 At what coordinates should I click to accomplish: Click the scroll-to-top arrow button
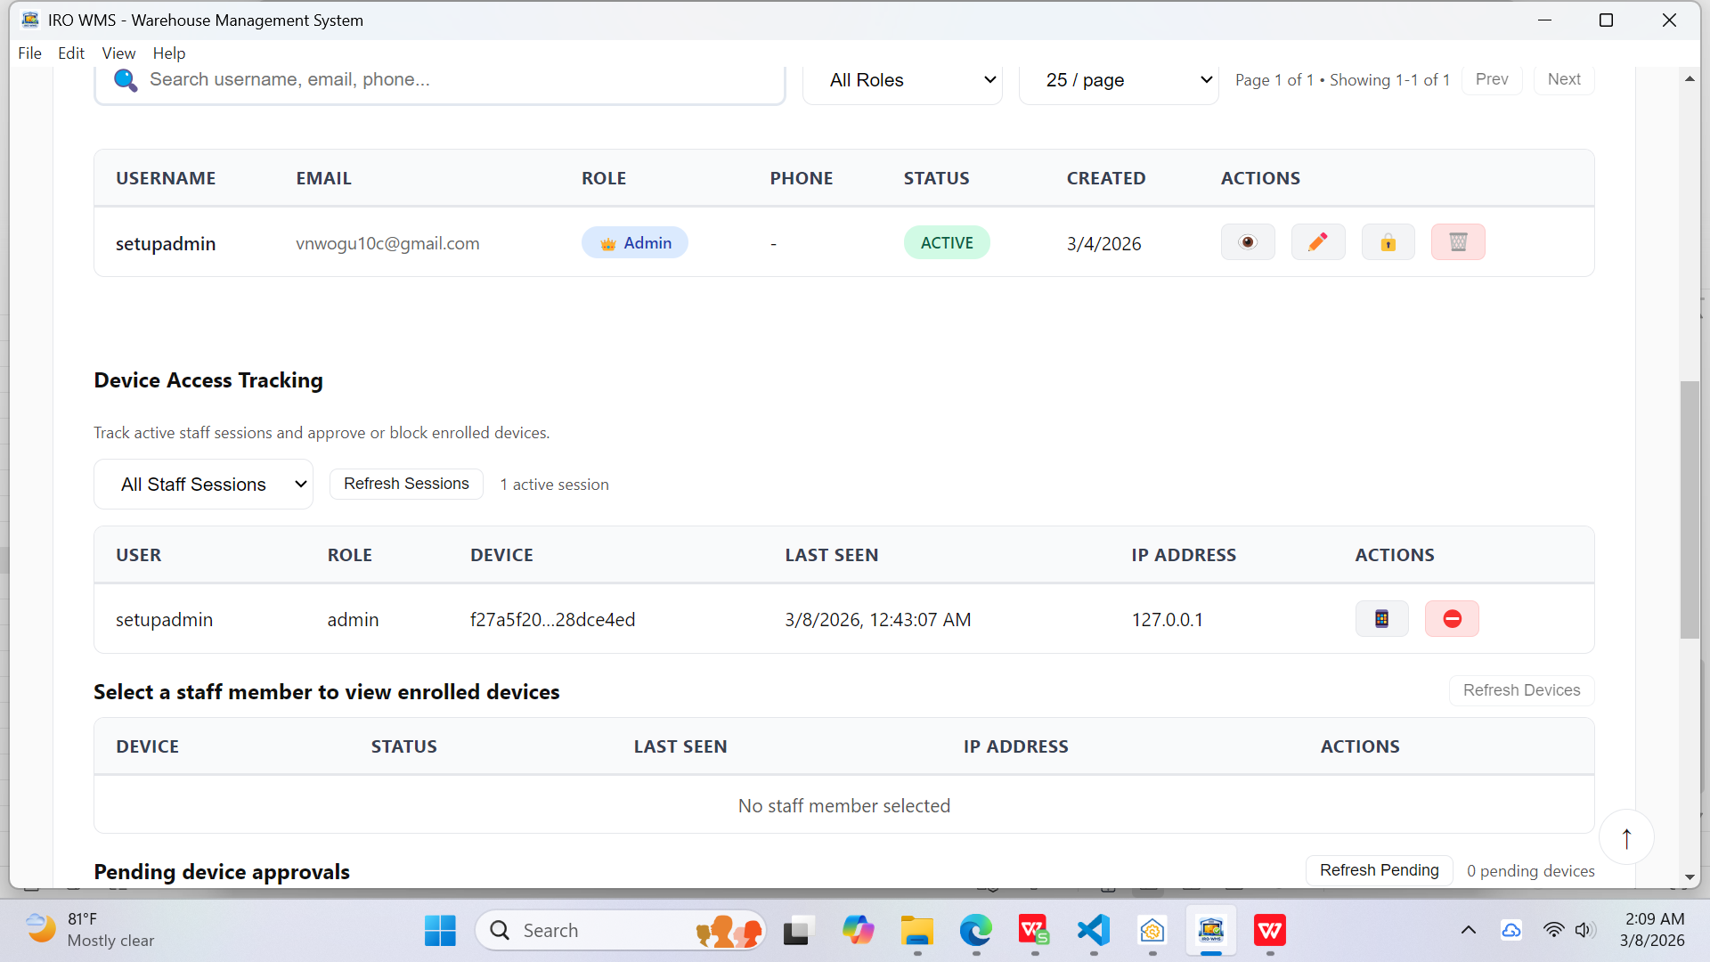click(x=1626, y=837)
